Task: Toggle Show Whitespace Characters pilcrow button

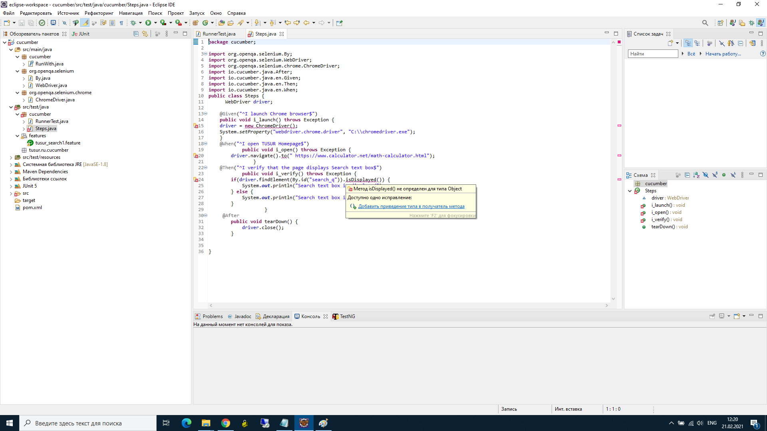Action: [121, 23]
